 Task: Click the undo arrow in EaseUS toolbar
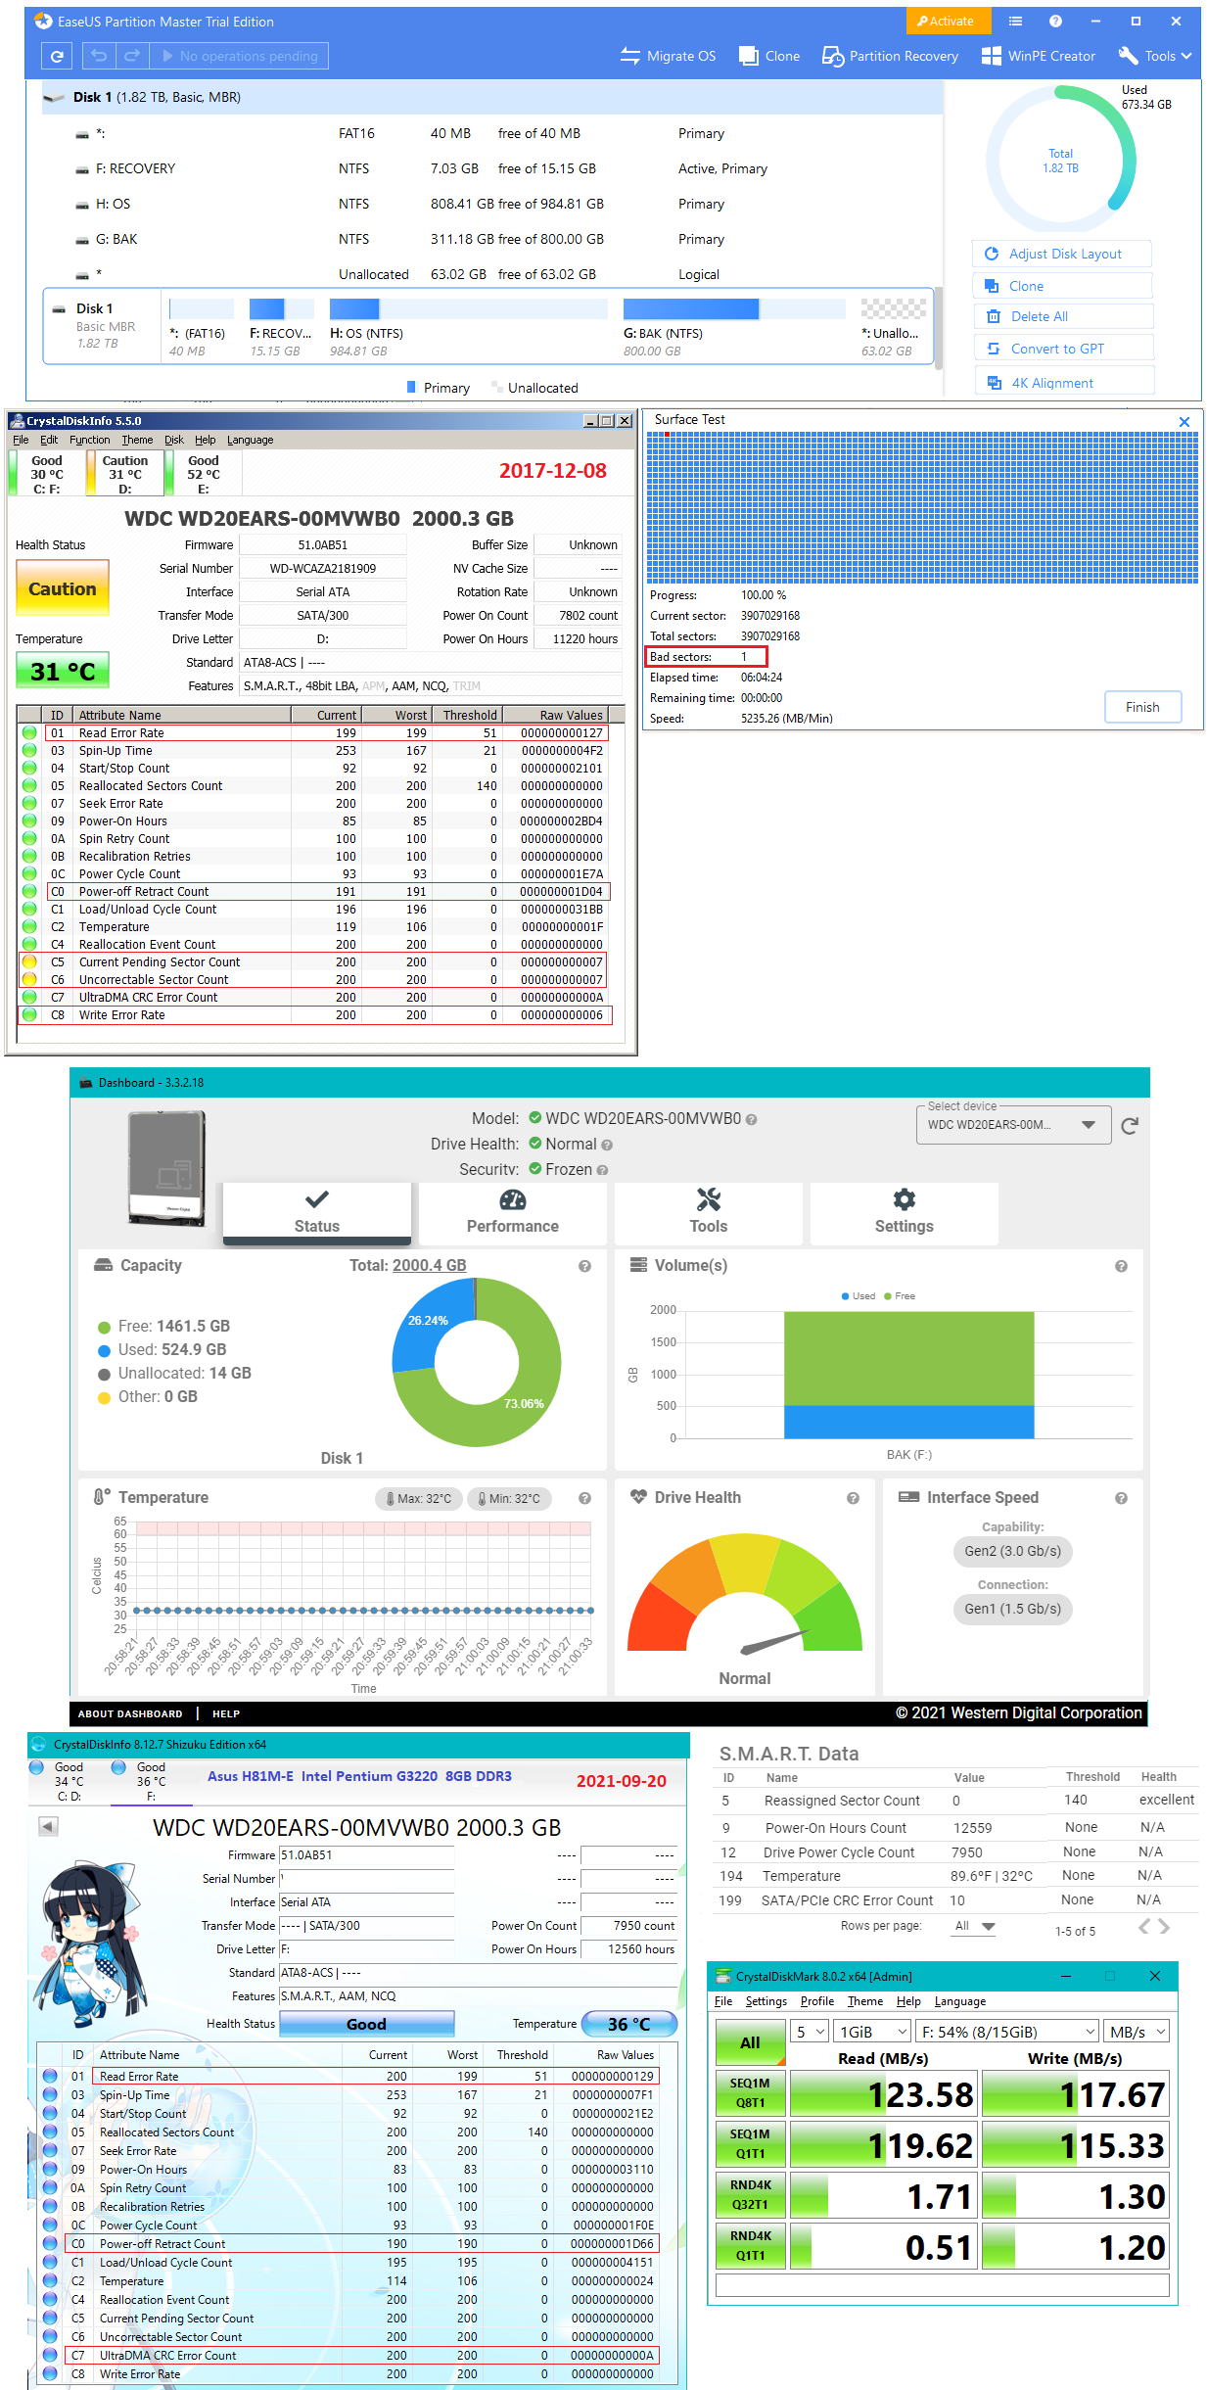coord(99,56)
